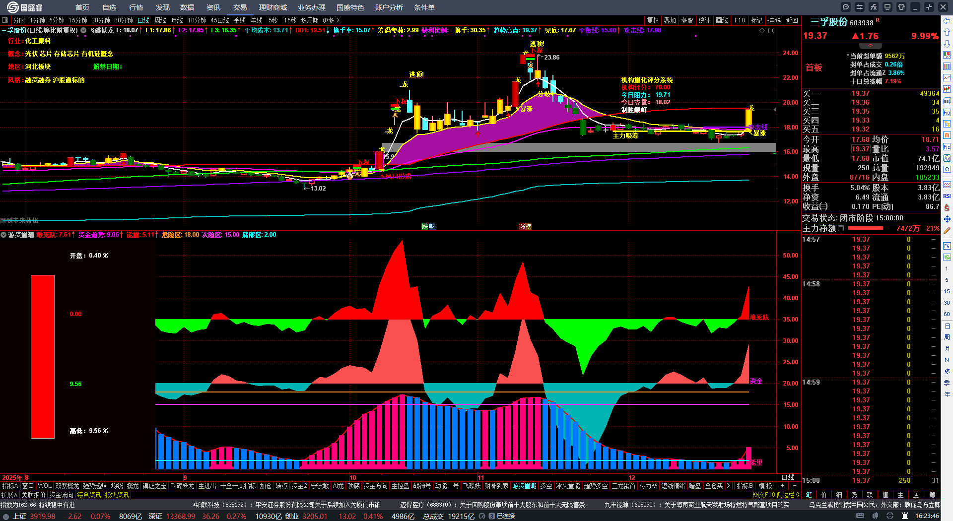Viewport: 953px width, 521px height.
Task: Open the 行情 menu
Action: [136, 7]
